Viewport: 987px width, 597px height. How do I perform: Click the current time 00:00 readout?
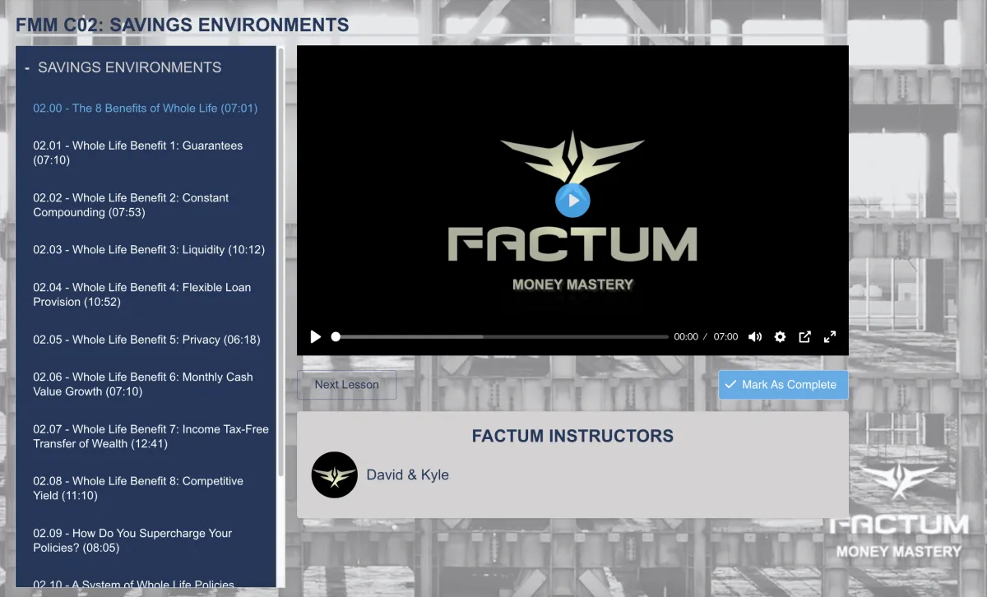[686, 336]
